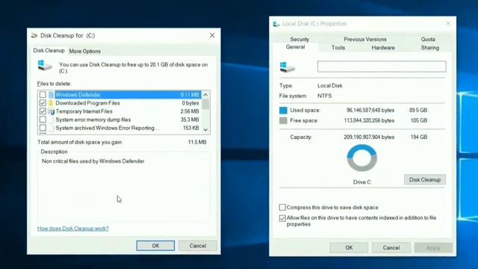Click the 11.5 MB total disk space value

coord(197,142)
